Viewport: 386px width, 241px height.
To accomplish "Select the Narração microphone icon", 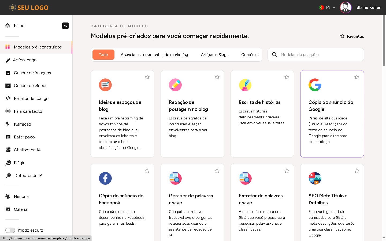I will pyautogui.click(x=8, y=124).
